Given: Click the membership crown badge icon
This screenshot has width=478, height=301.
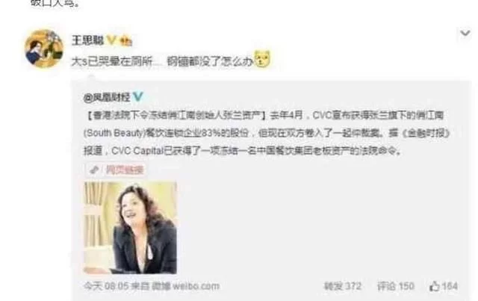Looking at the screenshot, I should 126,40.
